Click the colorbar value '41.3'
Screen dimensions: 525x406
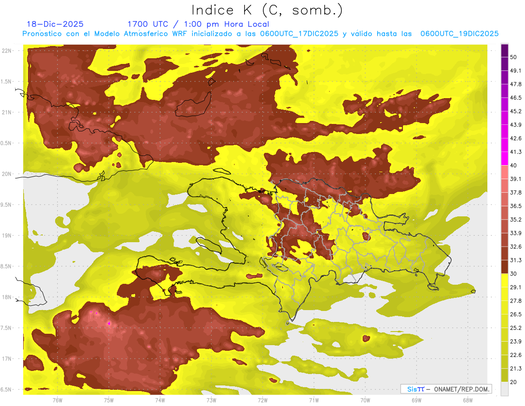(x=516, y=152)
